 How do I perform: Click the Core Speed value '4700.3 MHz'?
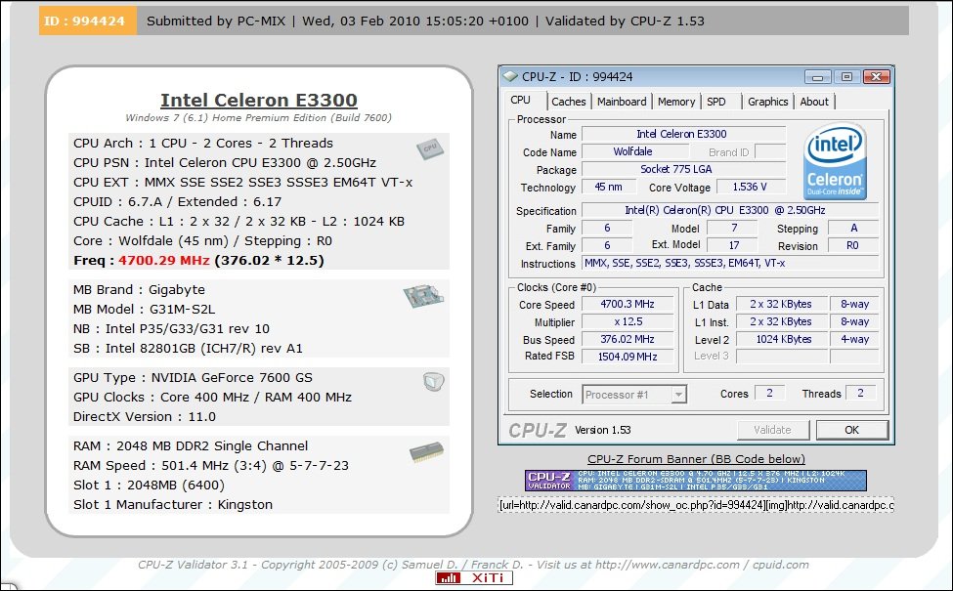pyautogui.click(x=628, y=304)
